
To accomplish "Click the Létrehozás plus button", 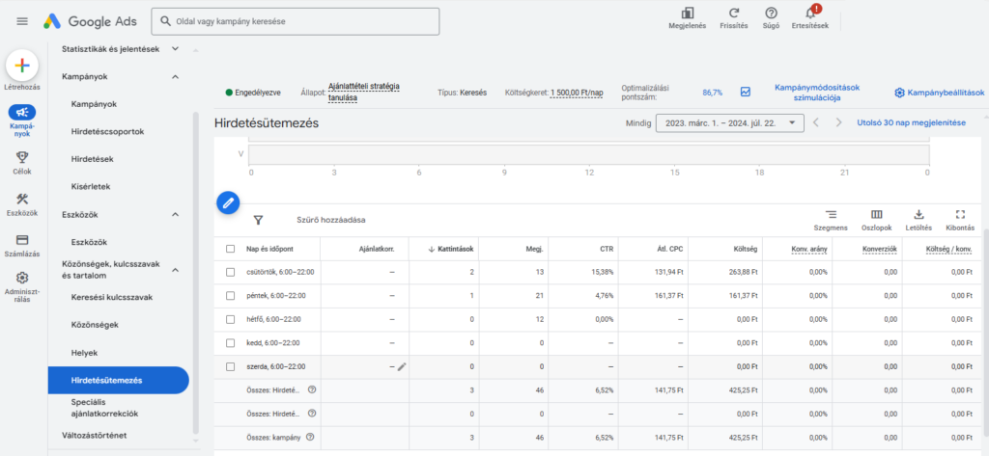I will [21, 66].
